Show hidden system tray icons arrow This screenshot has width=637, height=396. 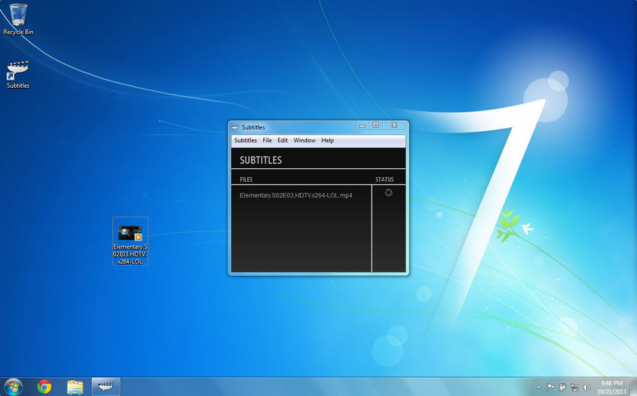(538, 387)
